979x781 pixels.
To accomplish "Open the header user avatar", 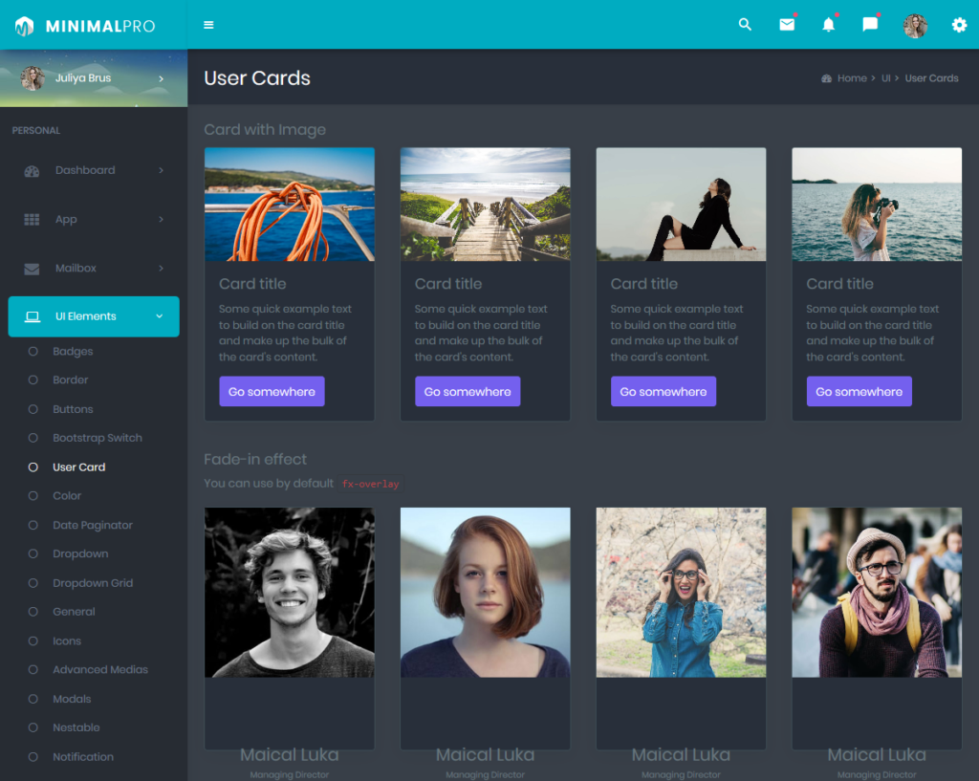I will tap(915, 26).
